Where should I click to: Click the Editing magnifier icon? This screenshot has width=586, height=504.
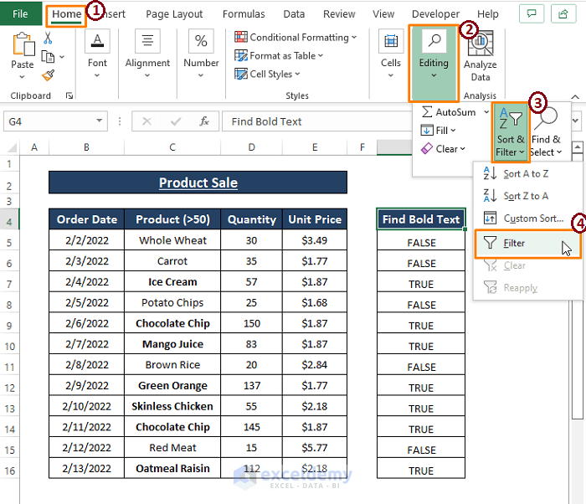[x=434, y=41]
